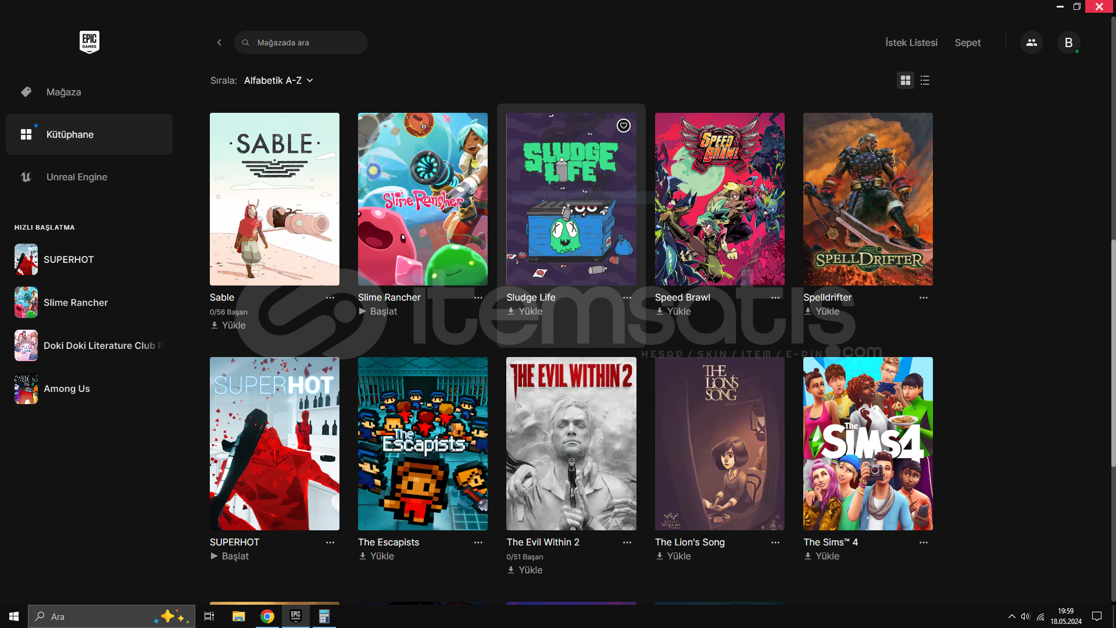Launch SUPERHOT from quick launch

[89, 259]
